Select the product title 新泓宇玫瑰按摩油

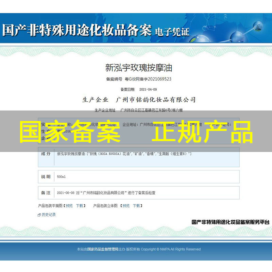pyautogui.click(x=139, y=68)
